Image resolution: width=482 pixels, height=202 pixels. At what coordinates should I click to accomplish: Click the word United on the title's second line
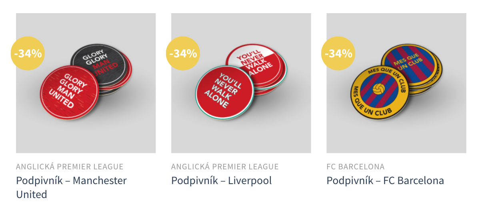tap(32, 194)
